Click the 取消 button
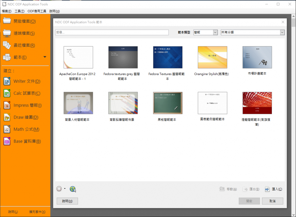 272,201
